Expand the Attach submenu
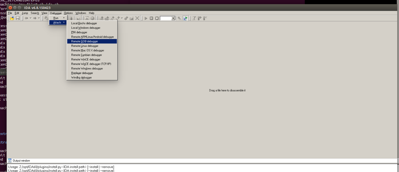This screenshot has width=399, height=172. (x=58, y=22)
